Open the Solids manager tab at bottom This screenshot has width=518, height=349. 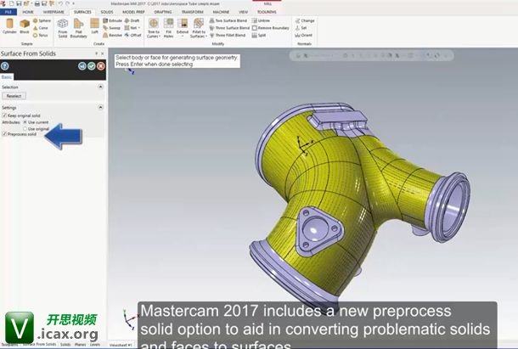[65, 345]
